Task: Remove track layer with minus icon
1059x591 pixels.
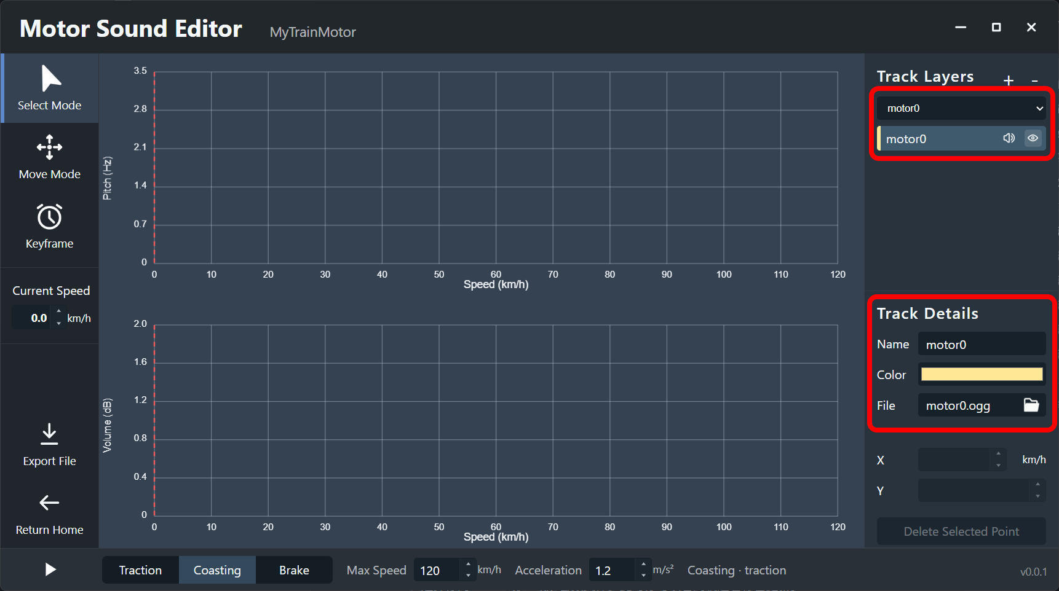Action: tap(1035, 80)
